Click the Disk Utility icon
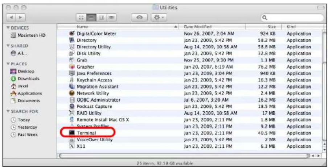Viewport: 328px width, 167px height. tap(72, 53)
